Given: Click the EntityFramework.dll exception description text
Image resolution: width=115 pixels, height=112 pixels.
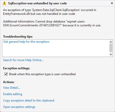Looking at the screenshot, I should point(50,12).
